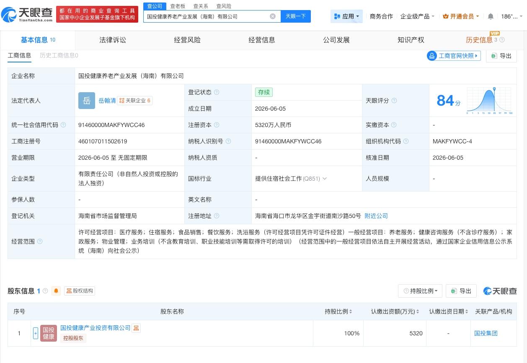The image size is (527, 363).
Task: Click registration number 460107011502619
Action: (x=103, y=141)
